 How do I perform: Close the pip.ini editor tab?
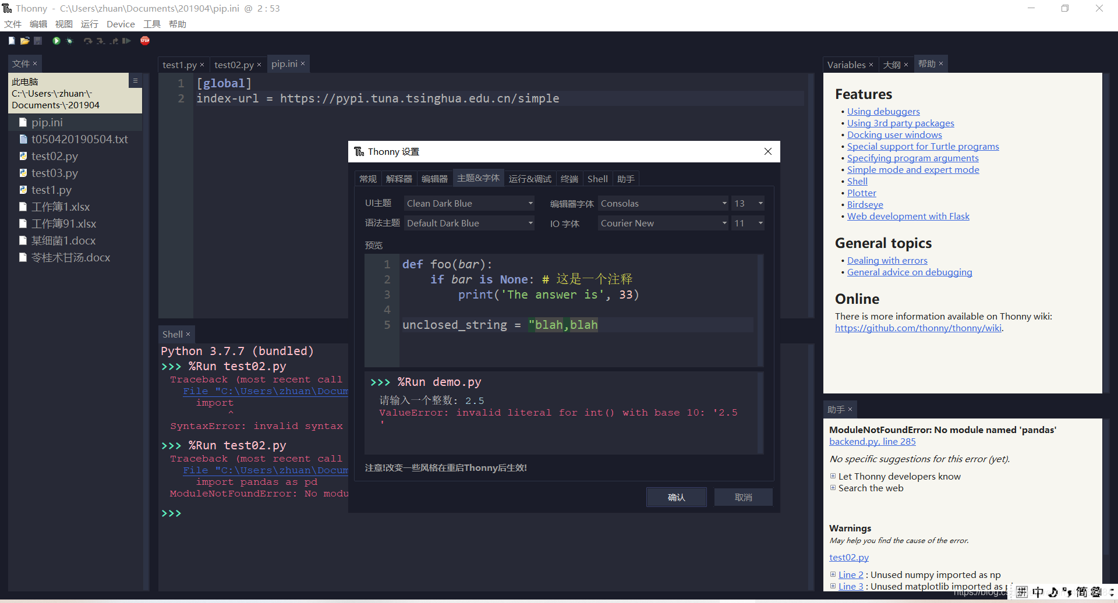[303, 63]
